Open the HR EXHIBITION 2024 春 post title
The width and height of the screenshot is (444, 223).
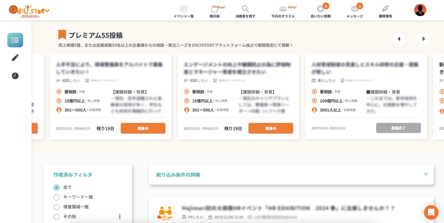pyautogui.click(x=288, y=208)
